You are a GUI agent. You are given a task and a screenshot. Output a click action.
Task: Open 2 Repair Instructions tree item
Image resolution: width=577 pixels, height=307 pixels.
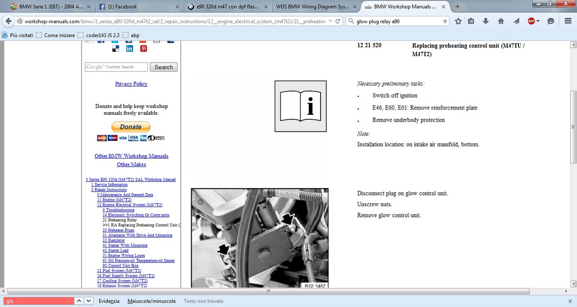point(109,190)
